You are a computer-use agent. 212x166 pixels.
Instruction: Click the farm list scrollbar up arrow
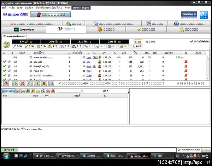(x=208, y=57)
